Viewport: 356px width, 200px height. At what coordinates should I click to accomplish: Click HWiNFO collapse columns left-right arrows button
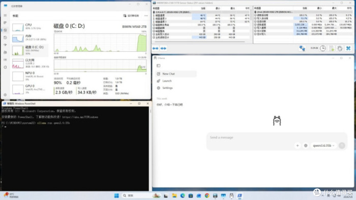(156, 48)
